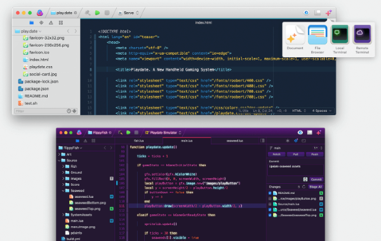This screenshot has width=381, height=241.
Task: Switch to the fish.lua tab
Action: [138, 141]
